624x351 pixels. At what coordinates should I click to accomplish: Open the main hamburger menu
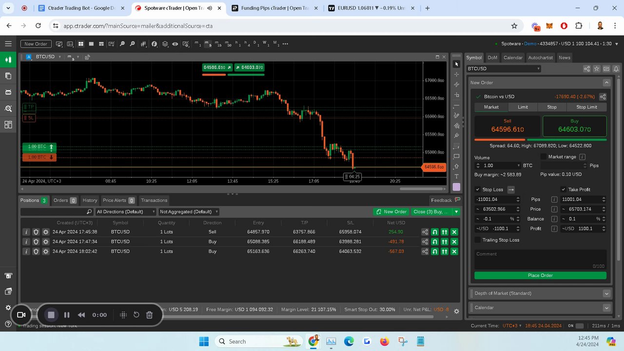coord(8,44)
